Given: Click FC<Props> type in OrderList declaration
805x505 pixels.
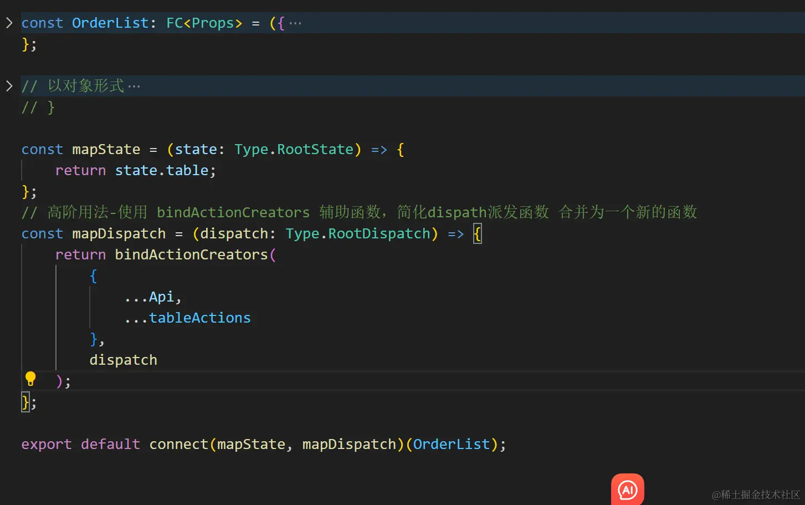Looking at the screenshot, I should tap(204, 23).
